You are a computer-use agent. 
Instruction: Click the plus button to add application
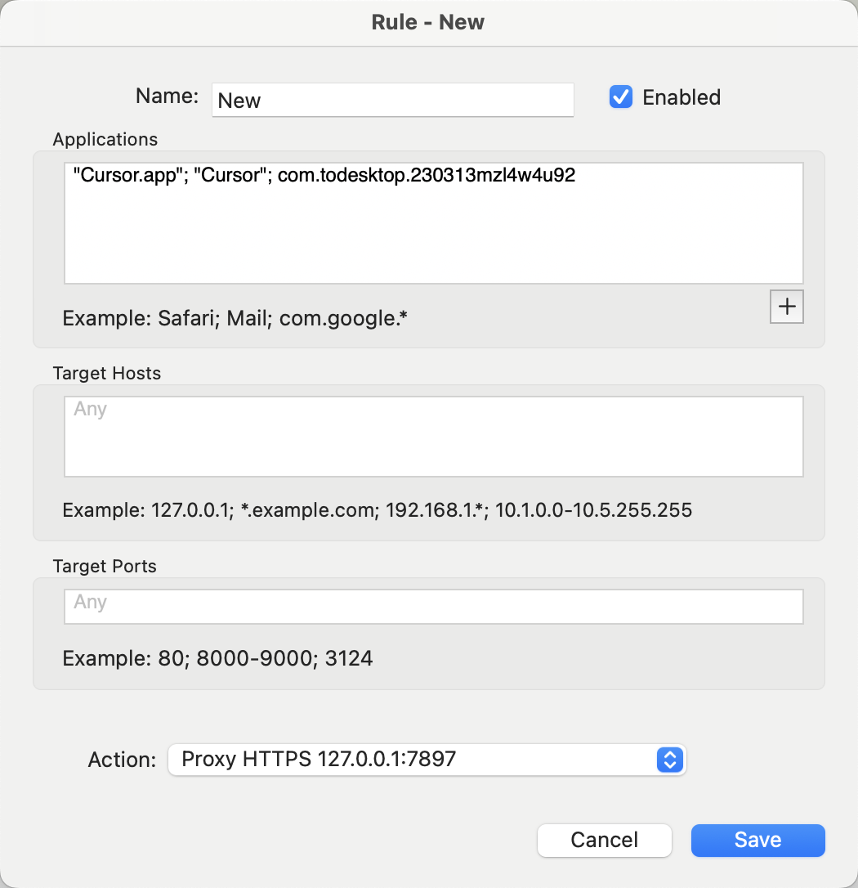pyautogui.click(x=787, y=307)
